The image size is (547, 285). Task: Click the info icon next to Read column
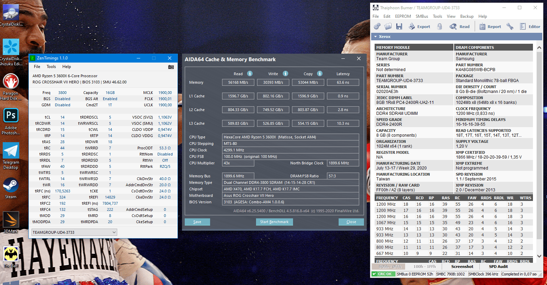[x=250, y=73]
